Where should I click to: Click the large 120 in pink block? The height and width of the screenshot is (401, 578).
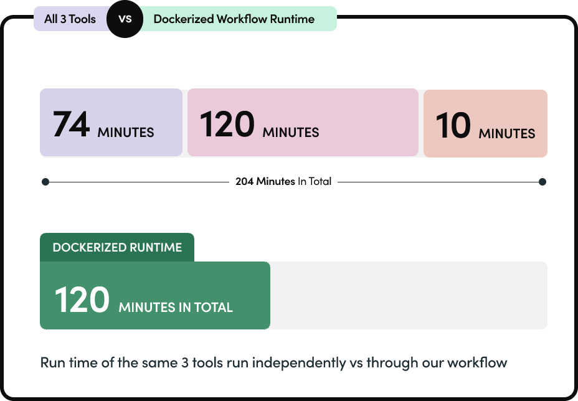coord(227,124)
